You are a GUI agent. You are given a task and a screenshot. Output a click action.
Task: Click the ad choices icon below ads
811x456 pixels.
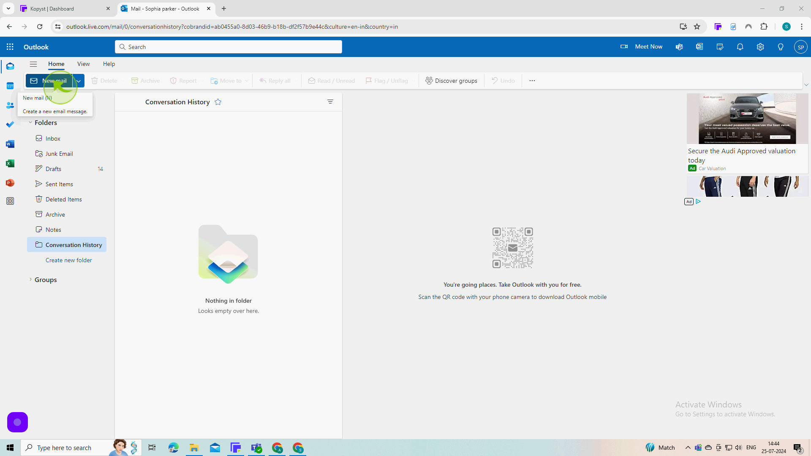[x=698, y=201]
